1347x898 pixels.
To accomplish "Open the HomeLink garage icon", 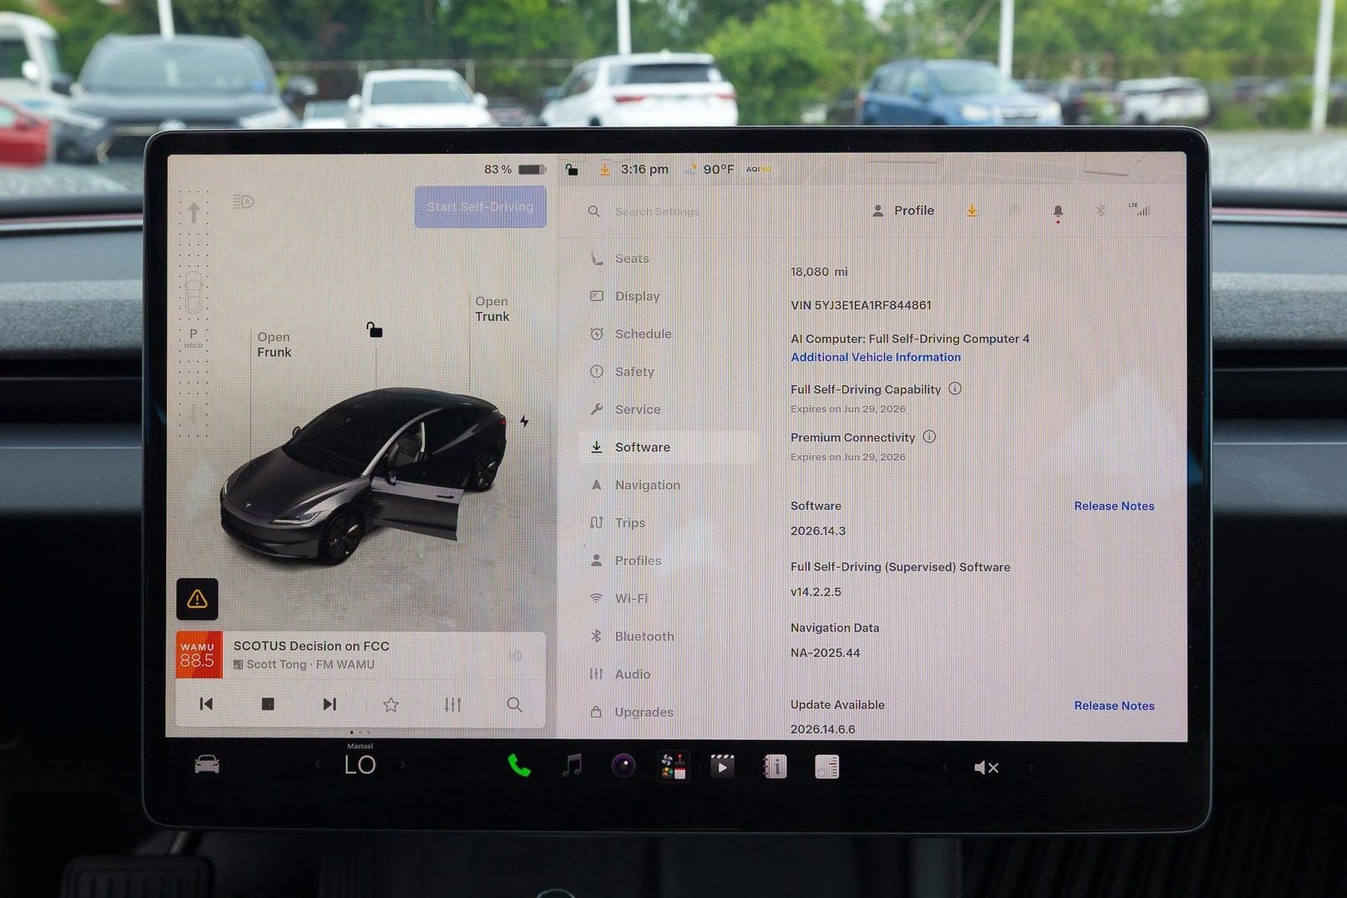I will [x=1014, y=211].
